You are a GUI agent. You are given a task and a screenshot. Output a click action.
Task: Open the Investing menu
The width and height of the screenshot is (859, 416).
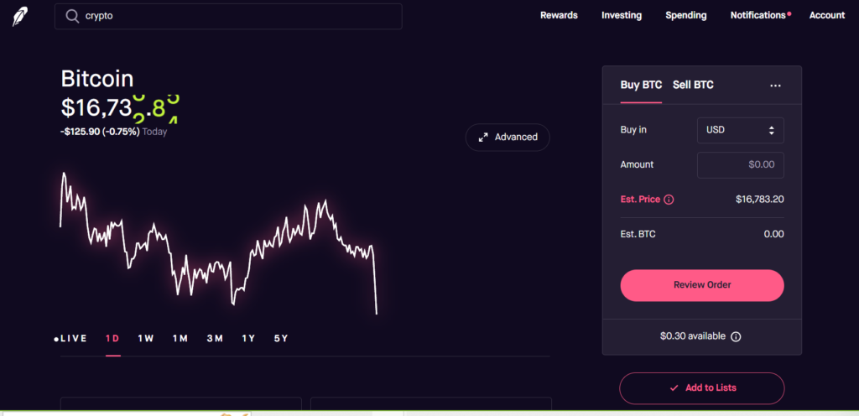coord(622,15)
